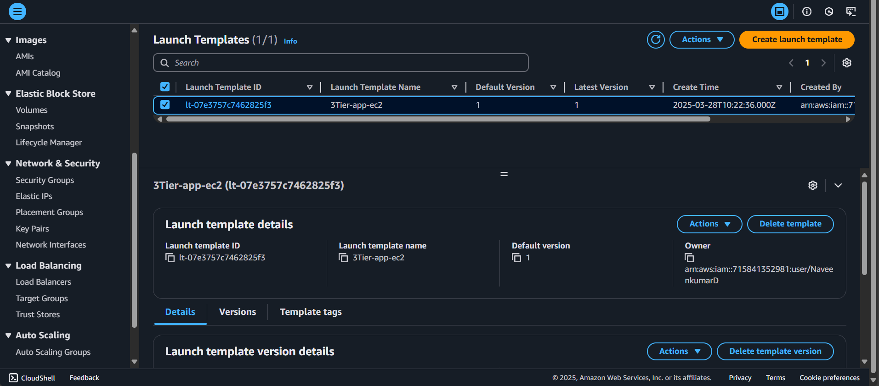Collapse the Images sidebar section
Image resolution: width=879 pixels, height=386 pixels.
8,40
